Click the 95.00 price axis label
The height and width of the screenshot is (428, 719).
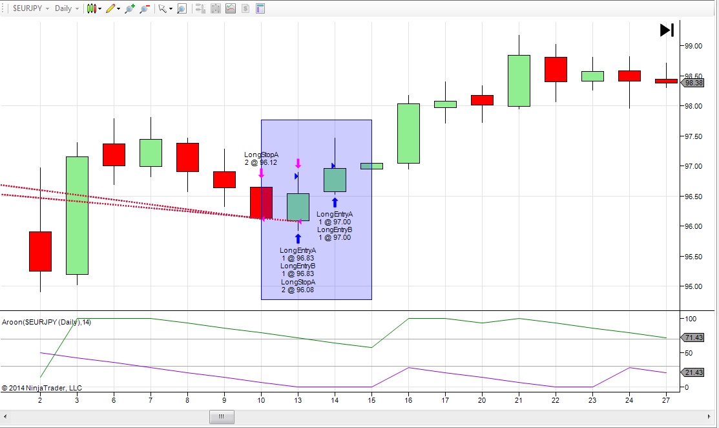coord(693,286)
